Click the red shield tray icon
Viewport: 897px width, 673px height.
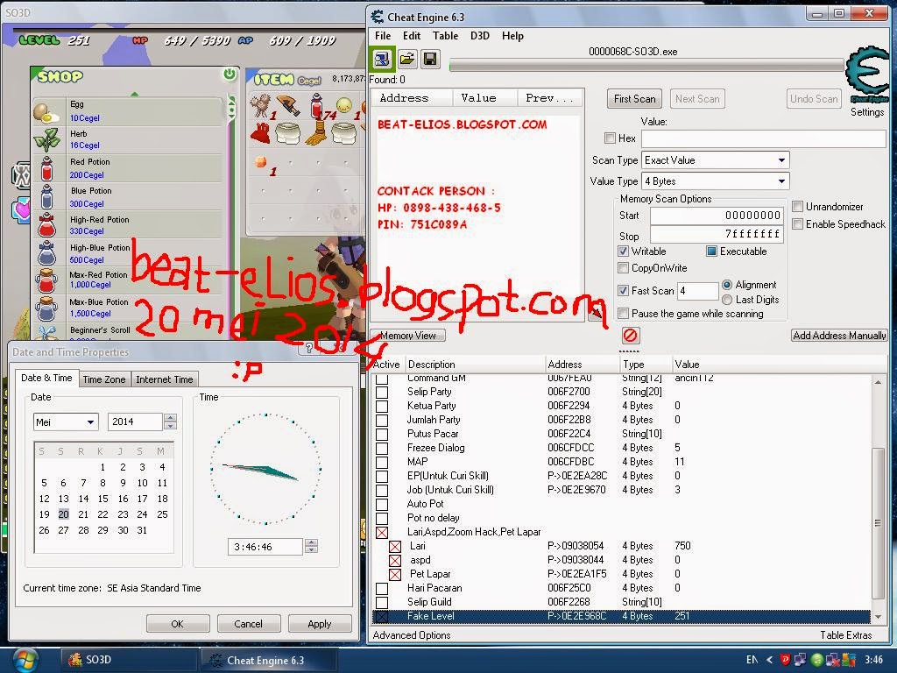(x=786, y=660)
